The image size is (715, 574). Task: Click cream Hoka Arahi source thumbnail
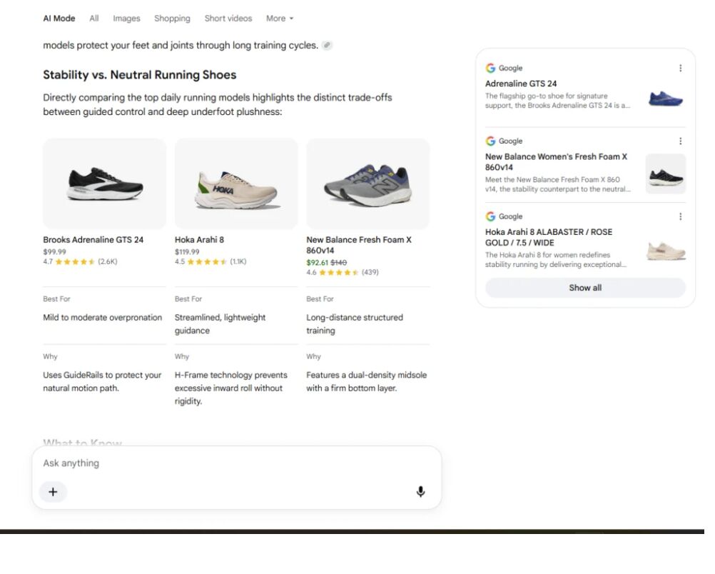tap(666, 251)
